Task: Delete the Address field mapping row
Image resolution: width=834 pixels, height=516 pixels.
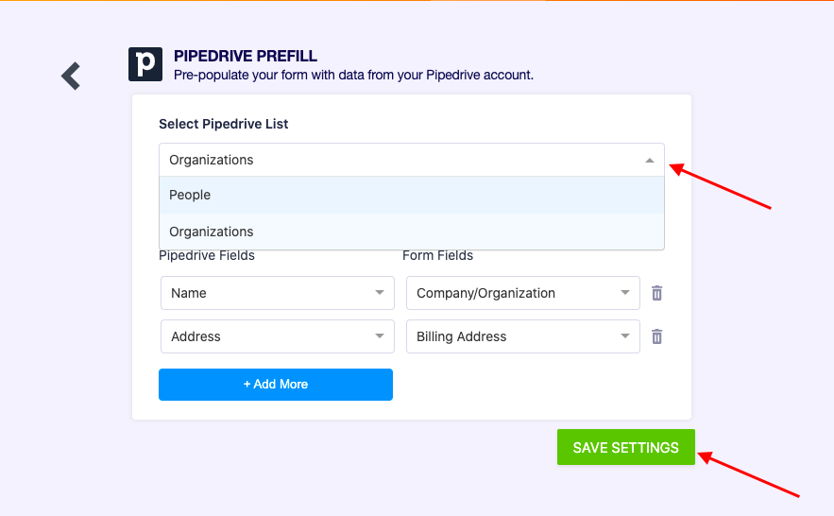Action: (x=657, y=336)
